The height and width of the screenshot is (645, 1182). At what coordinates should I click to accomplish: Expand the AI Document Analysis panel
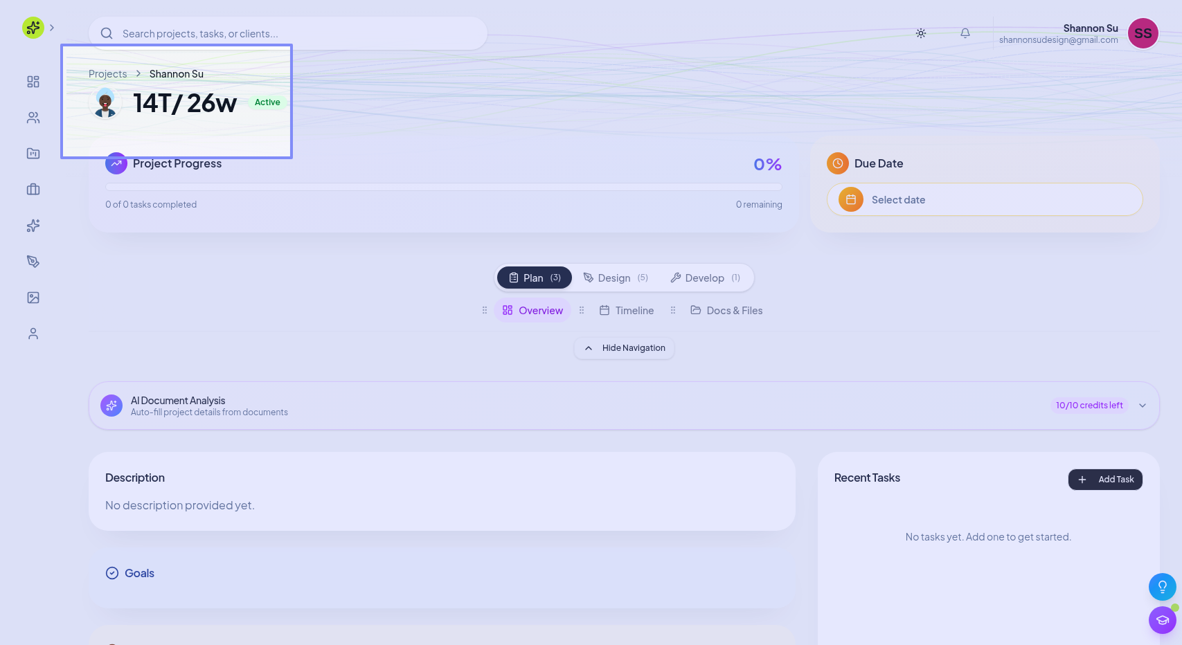[x=1142, y=406]
